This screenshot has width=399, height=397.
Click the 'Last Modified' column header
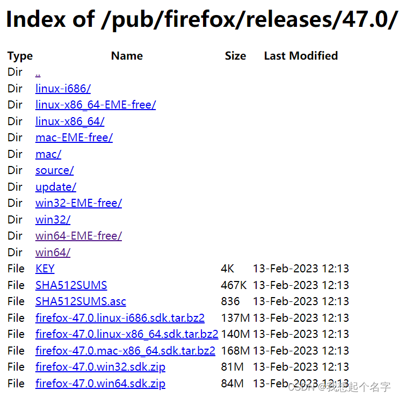[301, 56]
